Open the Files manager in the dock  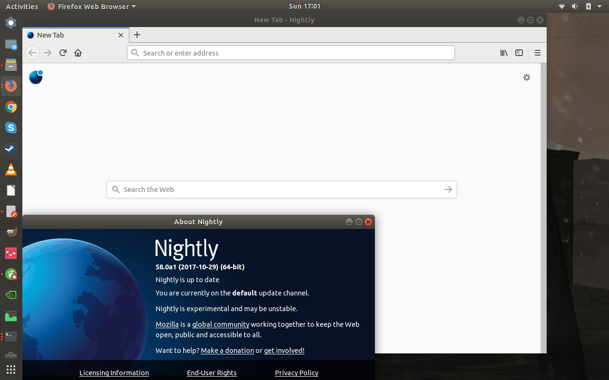[x=11, y=65]
